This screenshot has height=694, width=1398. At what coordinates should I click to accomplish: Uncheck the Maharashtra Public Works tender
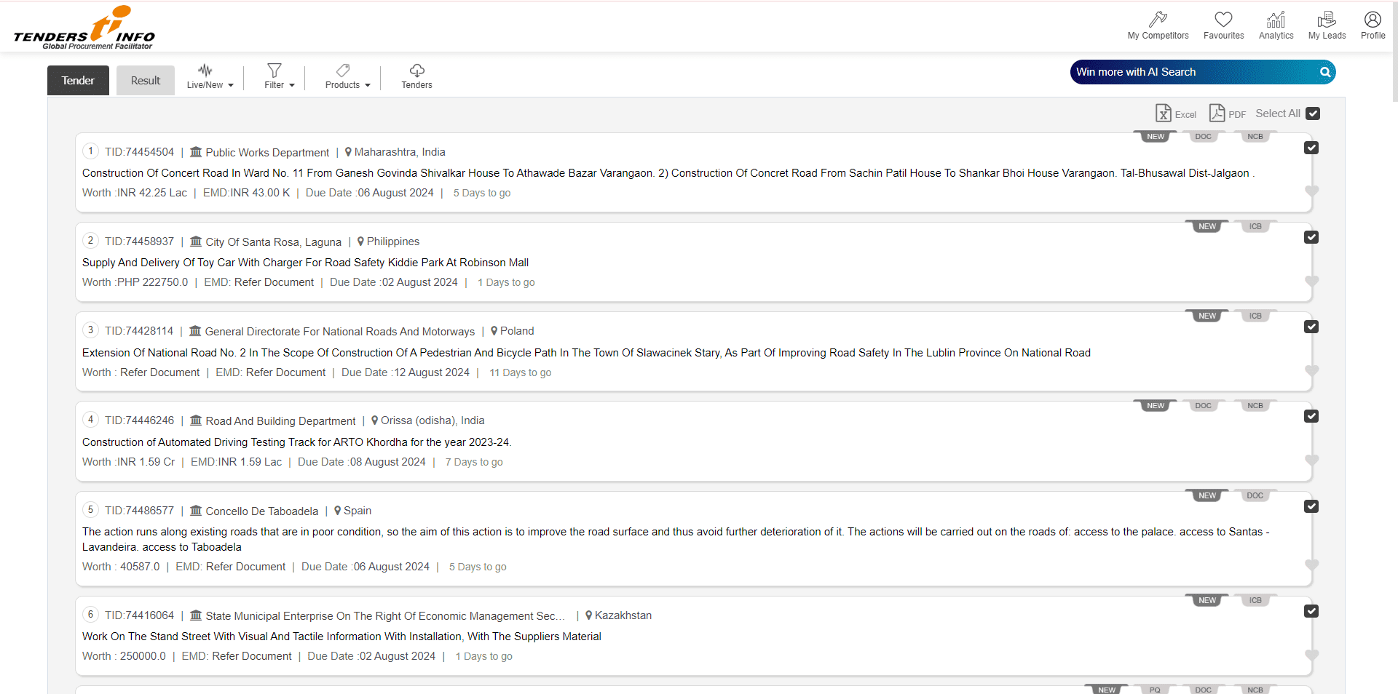click(1311, 148)
